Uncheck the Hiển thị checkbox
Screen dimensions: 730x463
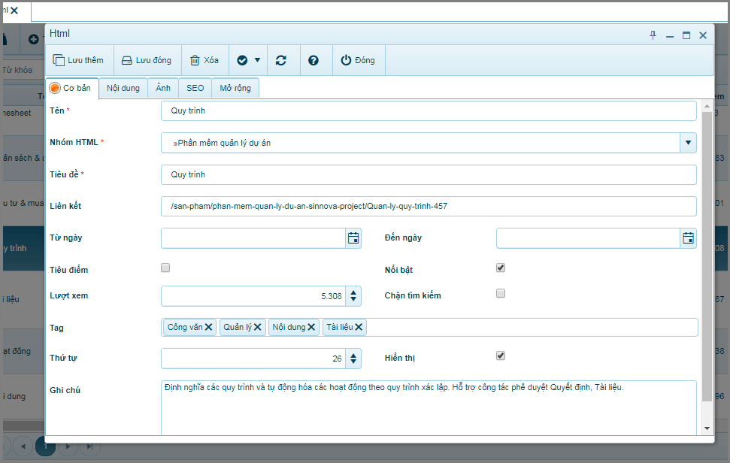click(501, 356)
